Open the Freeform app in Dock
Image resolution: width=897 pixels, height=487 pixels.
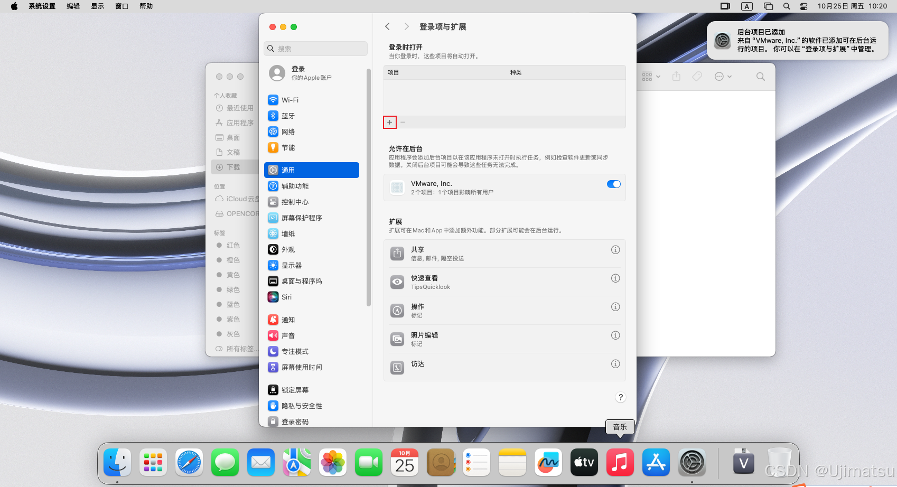[548, 463]
